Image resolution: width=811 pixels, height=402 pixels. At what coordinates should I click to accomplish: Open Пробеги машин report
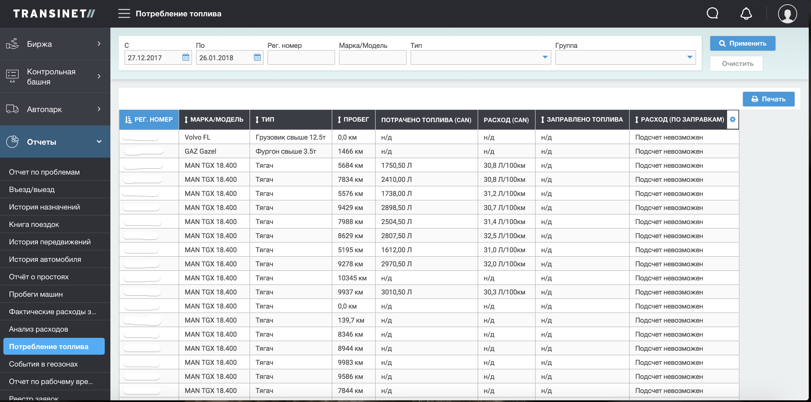click(36, 294)
